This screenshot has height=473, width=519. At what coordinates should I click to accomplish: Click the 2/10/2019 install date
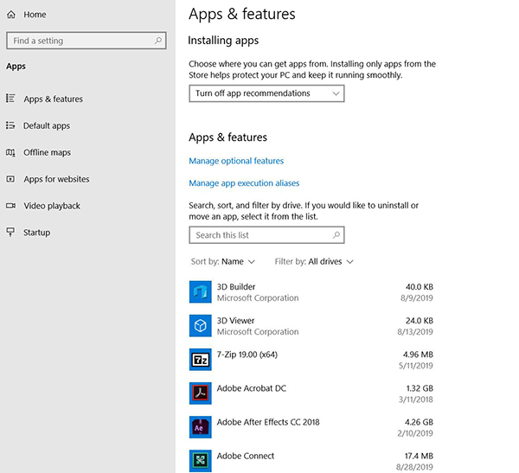pyautogui.click(x=415, y=433)
